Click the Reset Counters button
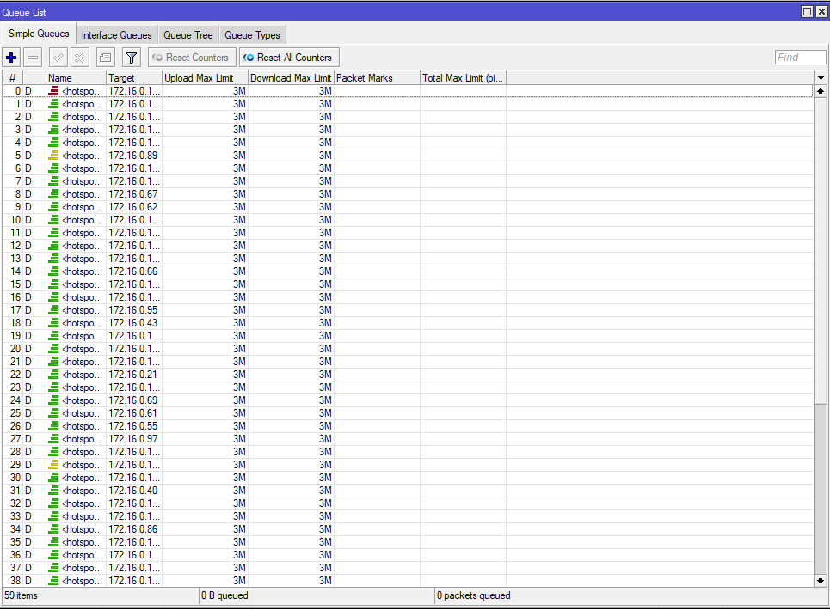 click(x=192, y=57)
